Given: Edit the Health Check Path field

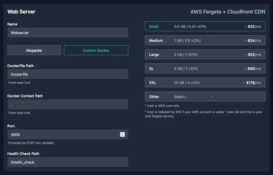Looking at the screenshot, I should pyautogui.click(x=68, y=162).
